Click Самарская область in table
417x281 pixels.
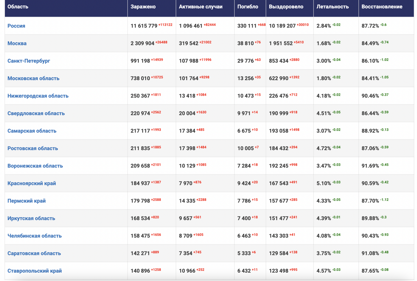coord(32,131)
